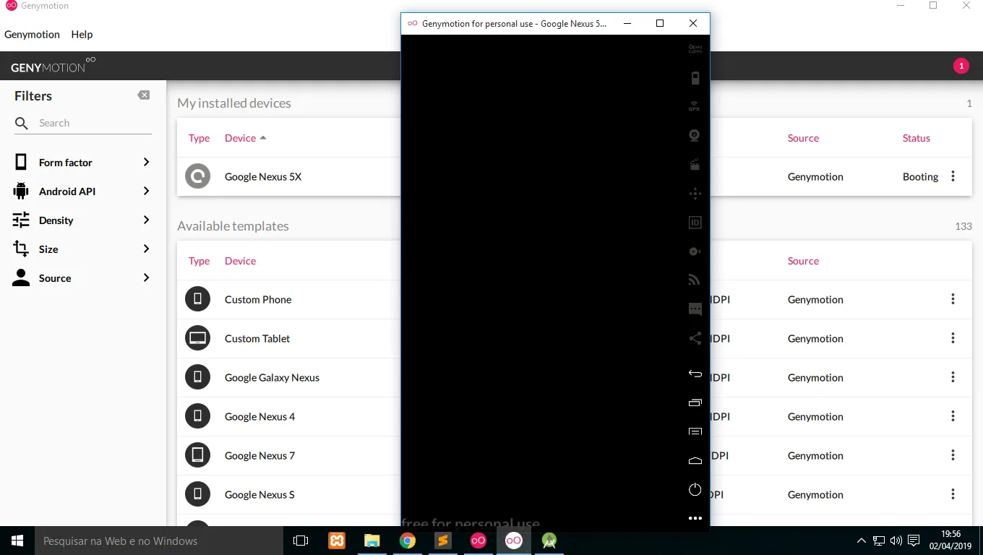Image resolution: width=983 pixels, height=555 pixels.
Task: Open the Windows Action Center notifications
Action: point(914,541)
